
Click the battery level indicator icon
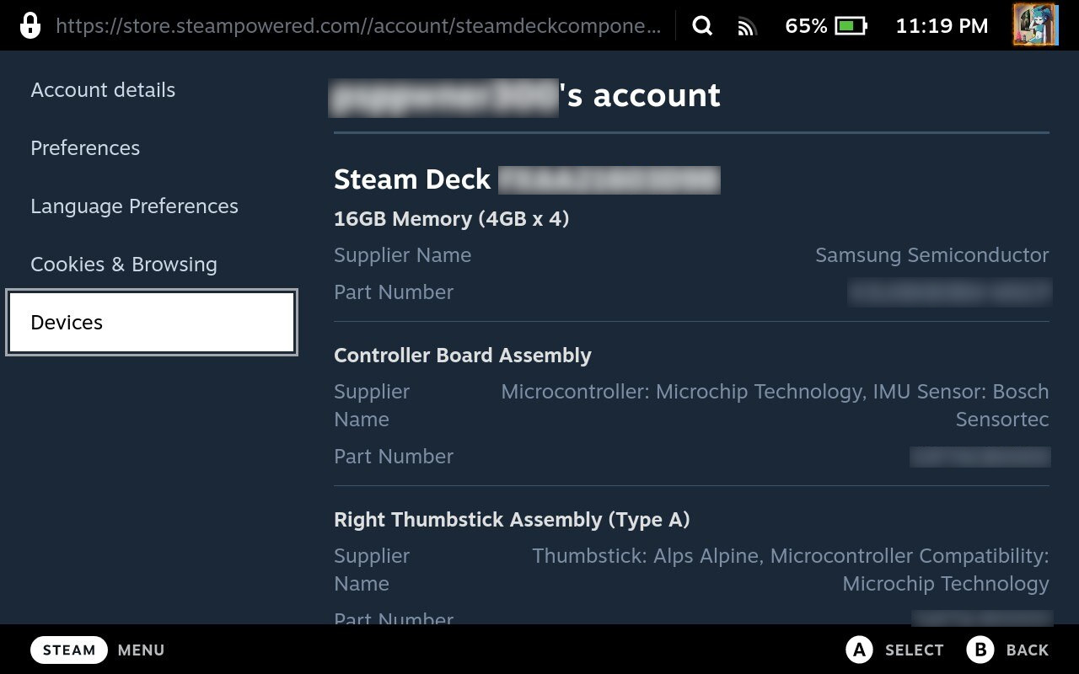point(851,26)
